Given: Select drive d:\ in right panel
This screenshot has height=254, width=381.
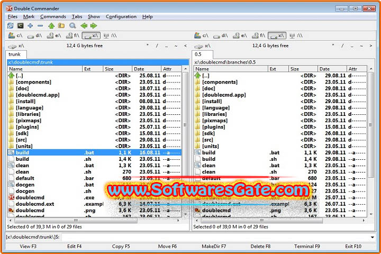Looking at the screenshot, I should (x=220, y=36).
